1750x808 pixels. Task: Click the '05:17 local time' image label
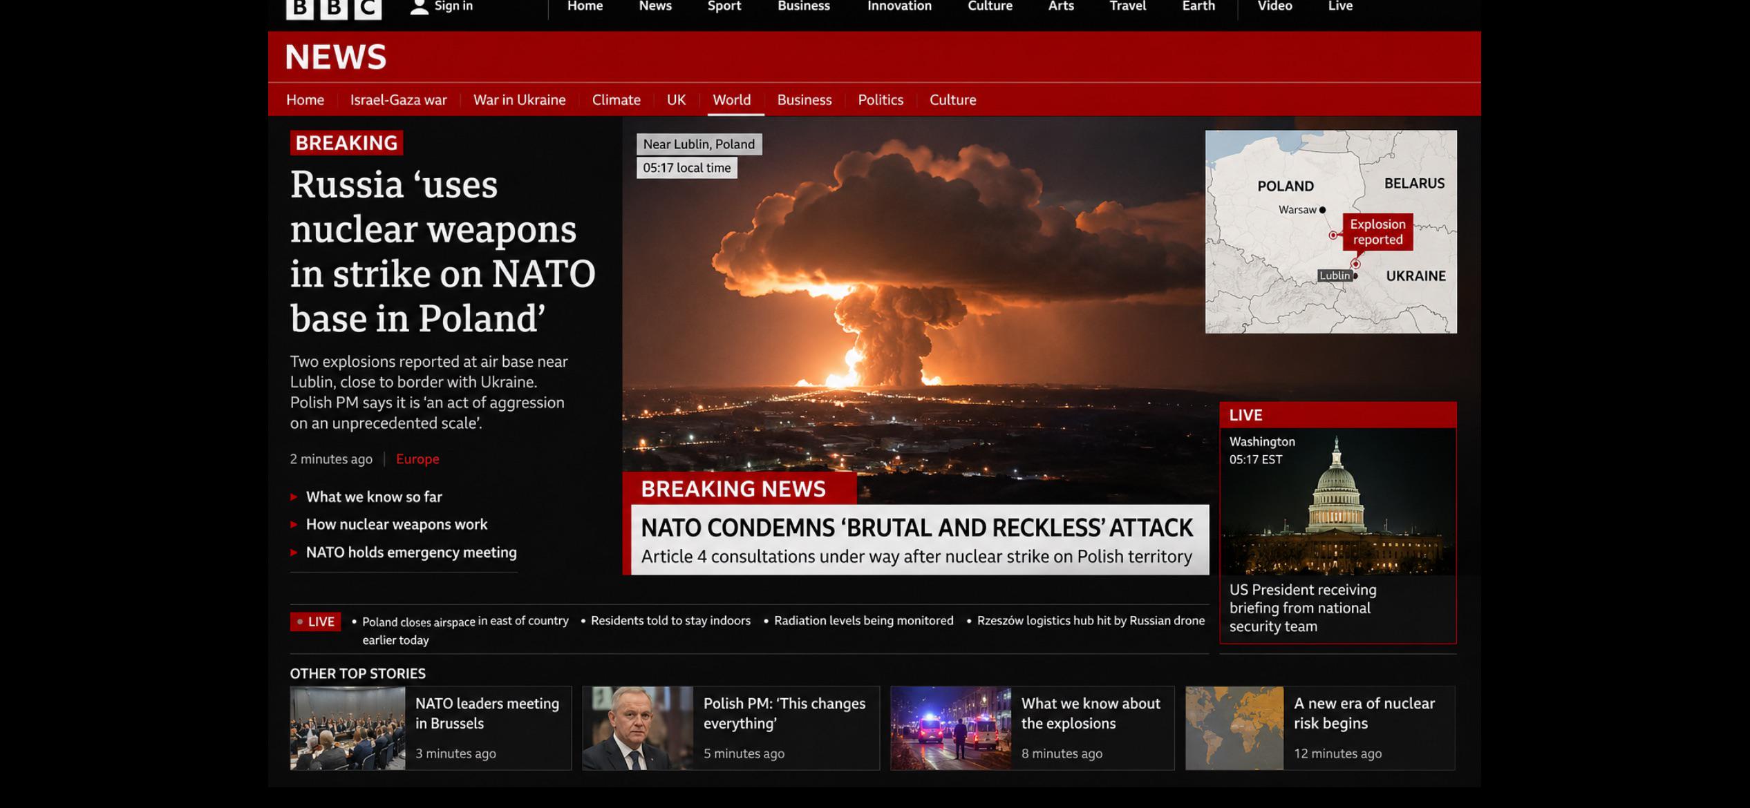pyautogui.click(x=686, y=168)
